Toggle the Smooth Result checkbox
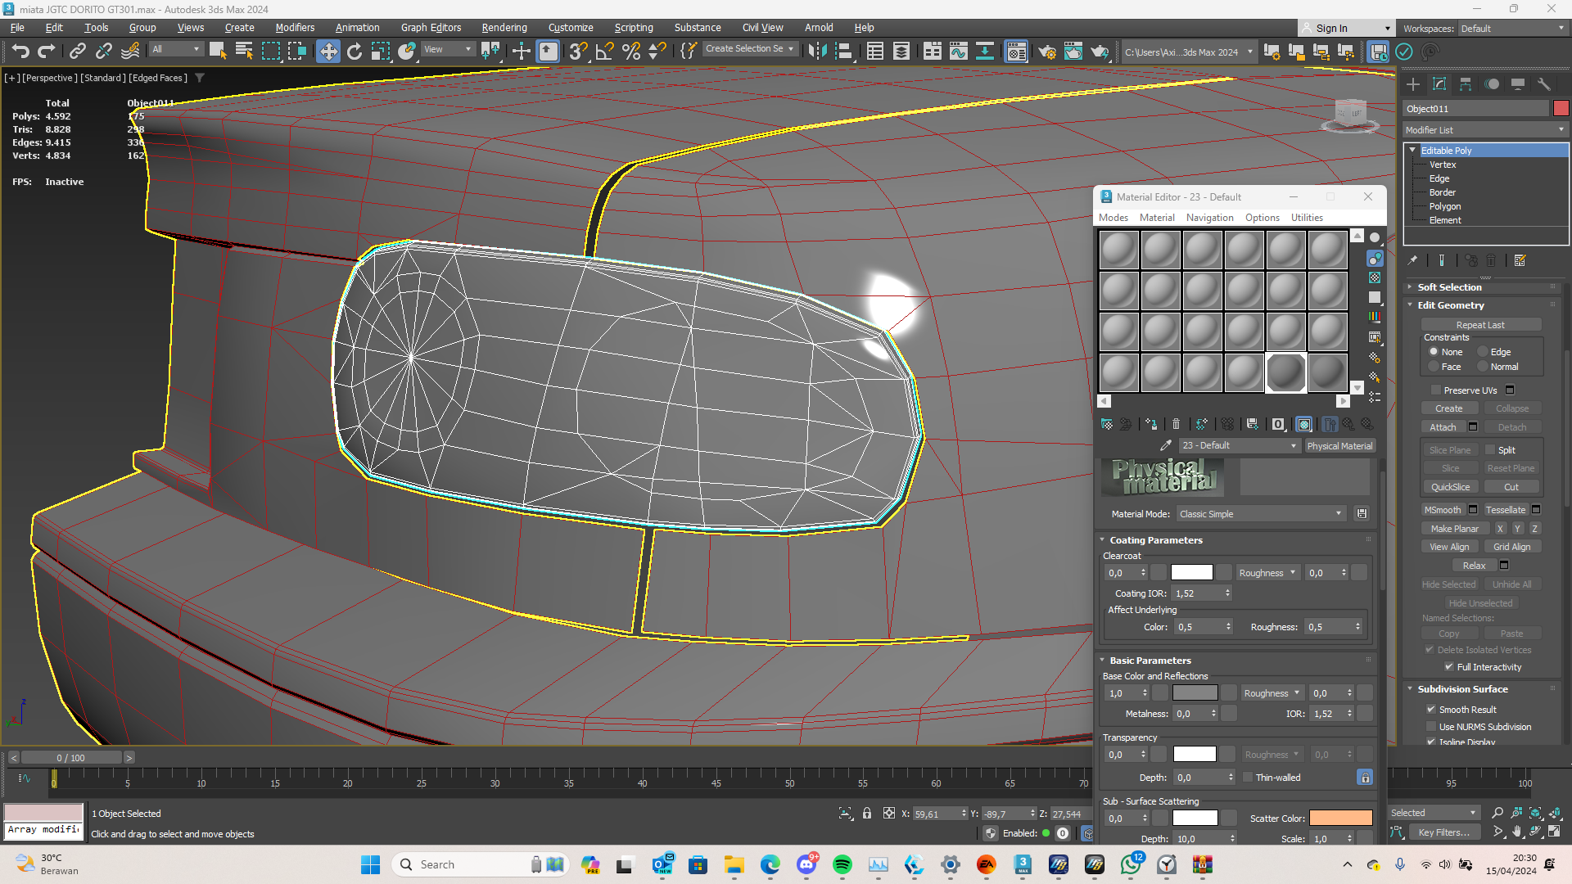Image resolution: width=1572 pixels, height=884 pixels. [1431, 710]
